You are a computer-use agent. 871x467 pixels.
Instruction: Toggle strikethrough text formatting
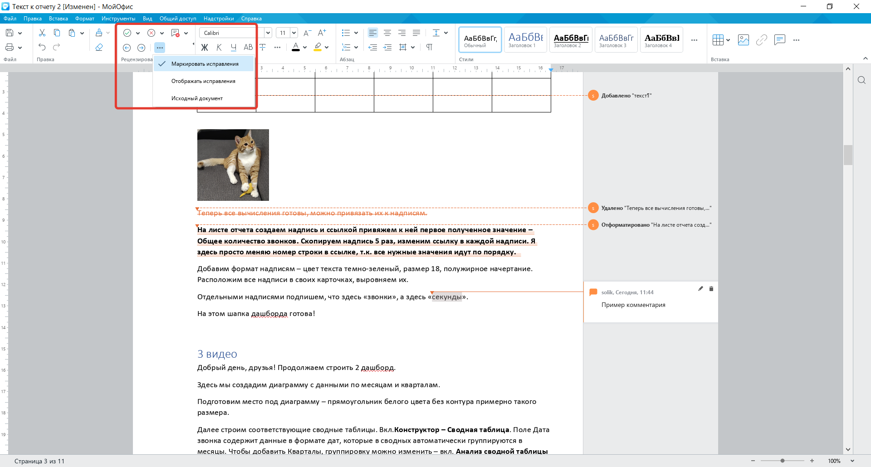(x=263, y=47)
